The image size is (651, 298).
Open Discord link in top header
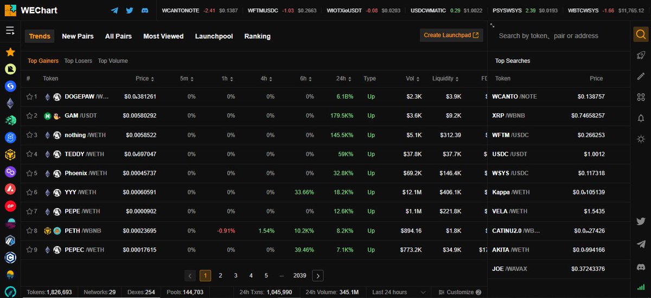tap(144, 10)
